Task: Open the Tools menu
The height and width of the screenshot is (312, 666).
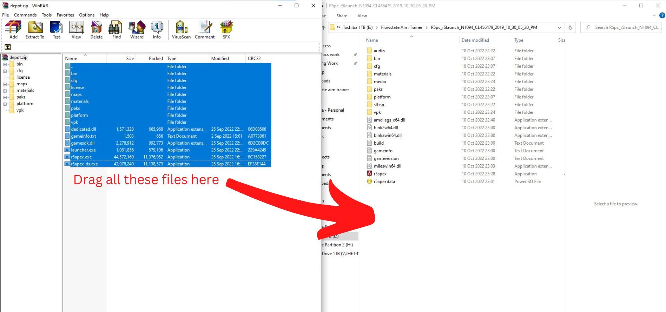Action: pos(46,15)
